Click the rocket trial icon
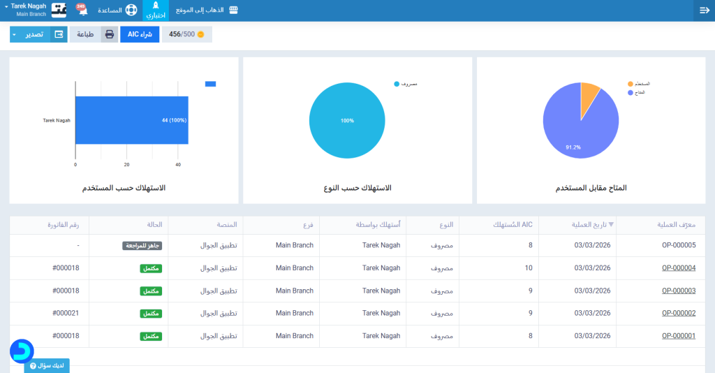Image resolution: width=715 pixels, height=373 pixels. click(156, 6)
